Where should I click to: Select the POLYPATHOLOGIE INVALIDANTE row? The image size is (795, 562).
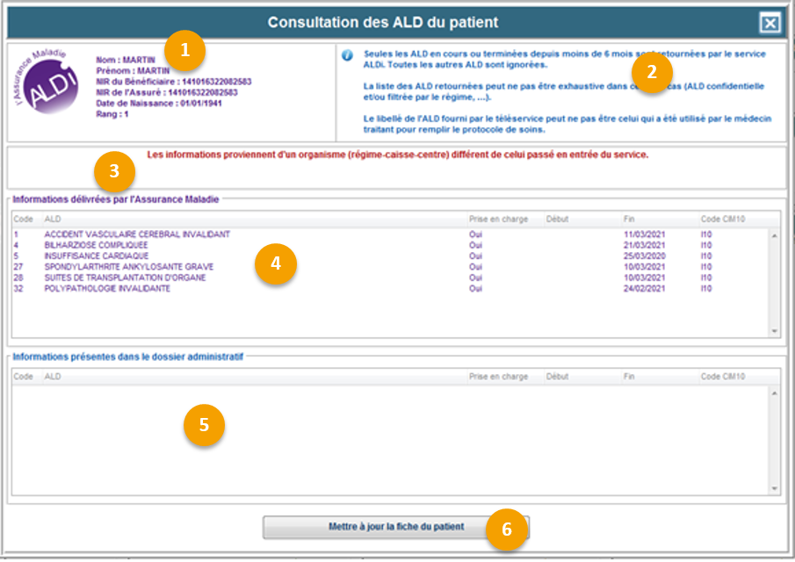(107, 288)
